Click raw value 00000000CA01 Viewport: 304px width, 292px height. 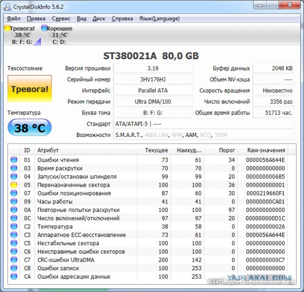[x=266, y=201]
